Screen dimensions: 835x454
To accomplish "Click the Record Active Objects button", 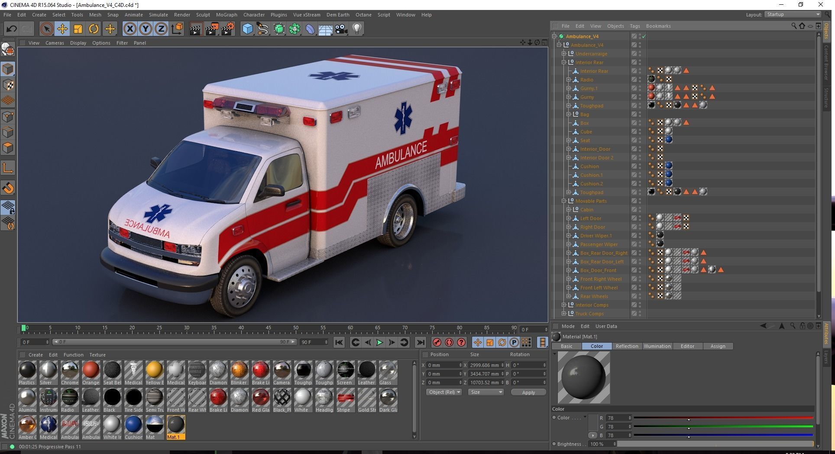I will click(x=437, y=342).
